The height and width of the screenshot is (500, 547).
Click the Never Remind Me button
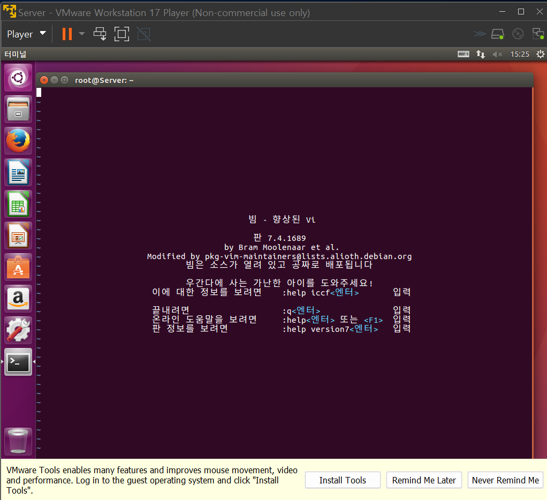(x=505, y=480)
